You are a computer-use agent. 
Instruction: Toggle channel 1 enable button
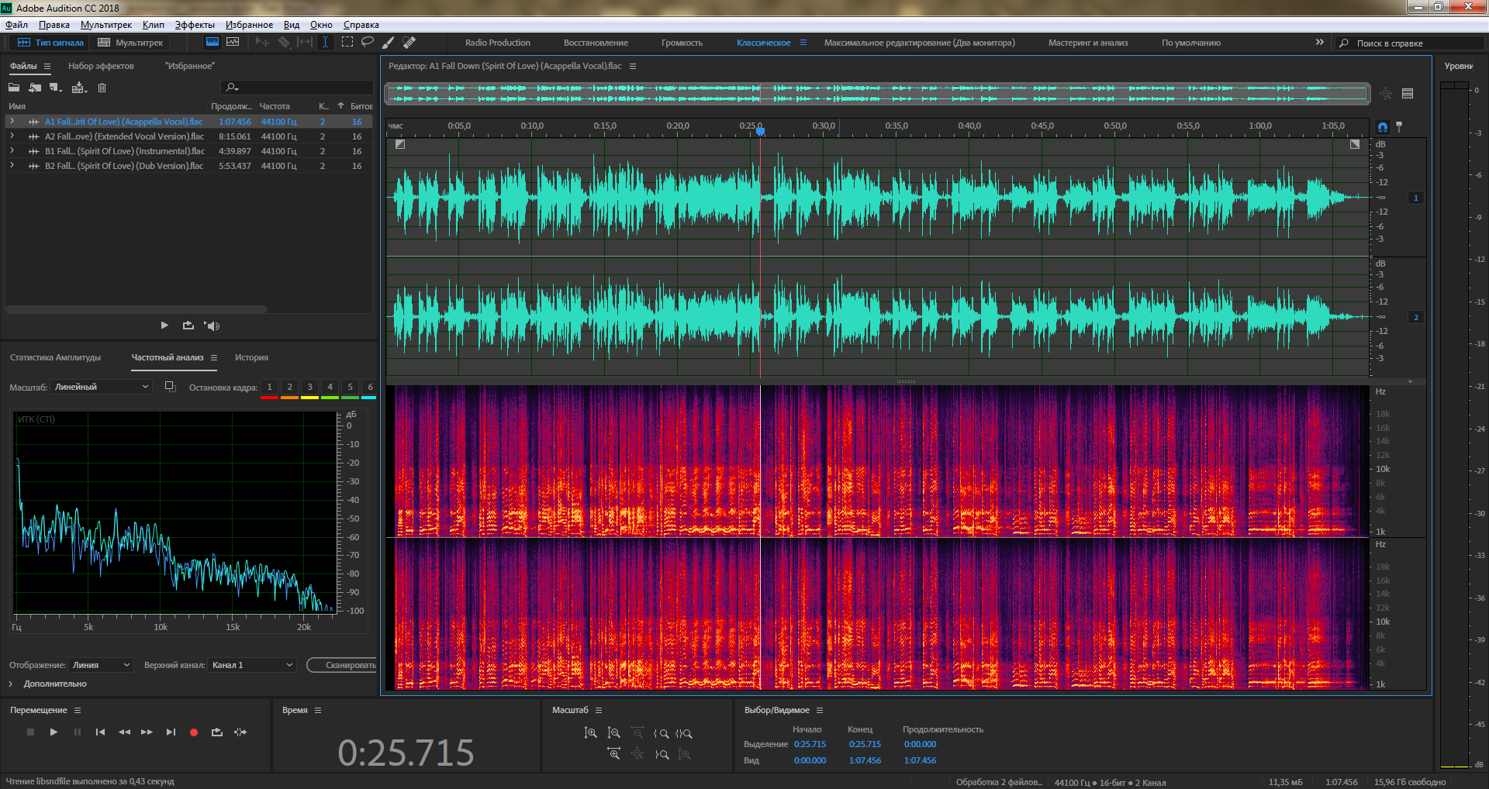pyautogui.click(x=1415, y=198)
